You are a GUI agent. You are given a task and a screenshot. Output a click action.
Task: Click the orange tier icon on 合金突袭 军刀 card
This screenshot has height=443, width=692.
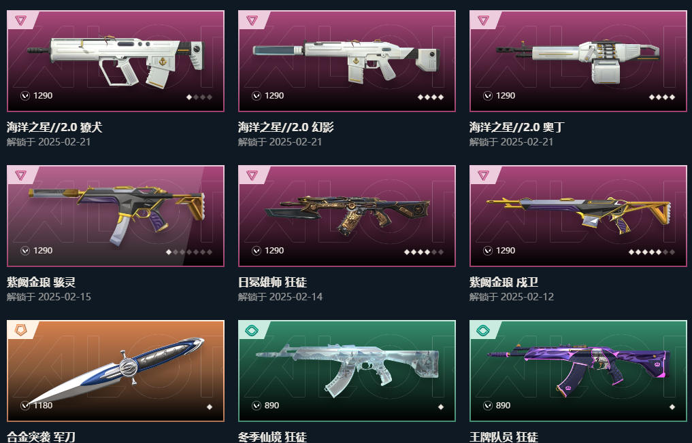click(20, 330)
